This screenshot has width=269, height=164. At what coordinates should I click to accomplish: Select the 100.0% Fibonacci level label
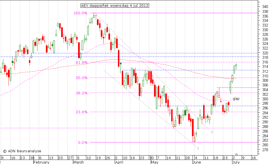click(81, 13)
